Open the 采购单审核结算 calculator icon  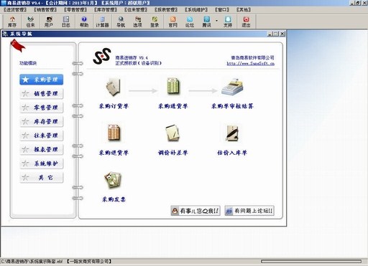(x=232, y=87)
